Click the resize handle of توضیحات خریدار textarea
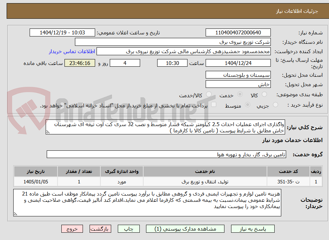329x240 pixels. [x=15, y=214]
